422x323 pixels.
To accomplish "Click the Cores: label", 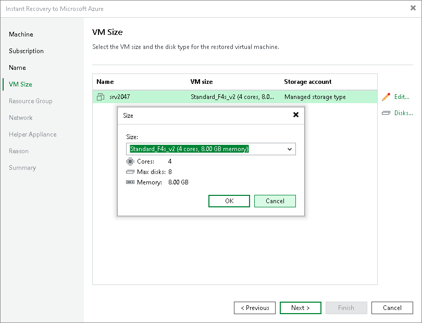I will [x=145, y=161].
